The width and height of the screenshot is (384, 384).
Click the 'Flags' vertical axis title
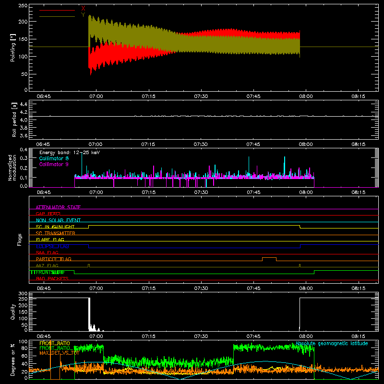pyautogui.click(x=19, y=240)
